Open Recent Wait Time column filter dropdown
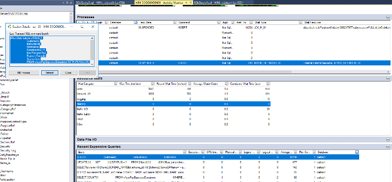 coord(190,83)
